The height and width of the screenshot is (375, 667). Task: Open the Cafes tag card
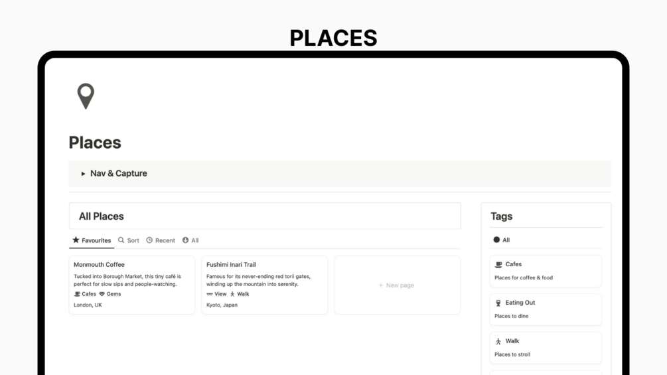(x=546, y=271)
